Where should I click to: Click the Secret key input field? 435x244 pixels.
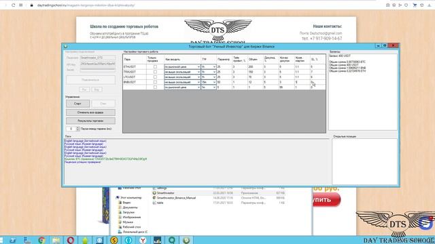98,70
